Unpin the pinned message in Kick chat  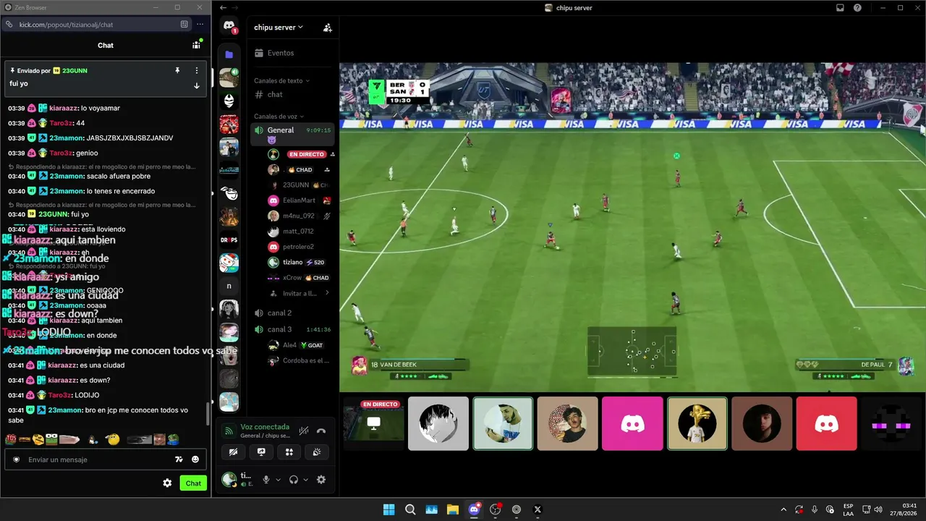pos(177,70)
